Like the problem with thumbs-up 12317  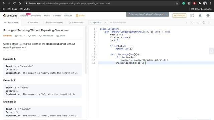20,36
